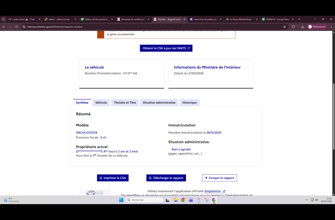Screen dimensions: 335x220
Task: Close the KW54214 Google Sheets tab
Action: 293,19
